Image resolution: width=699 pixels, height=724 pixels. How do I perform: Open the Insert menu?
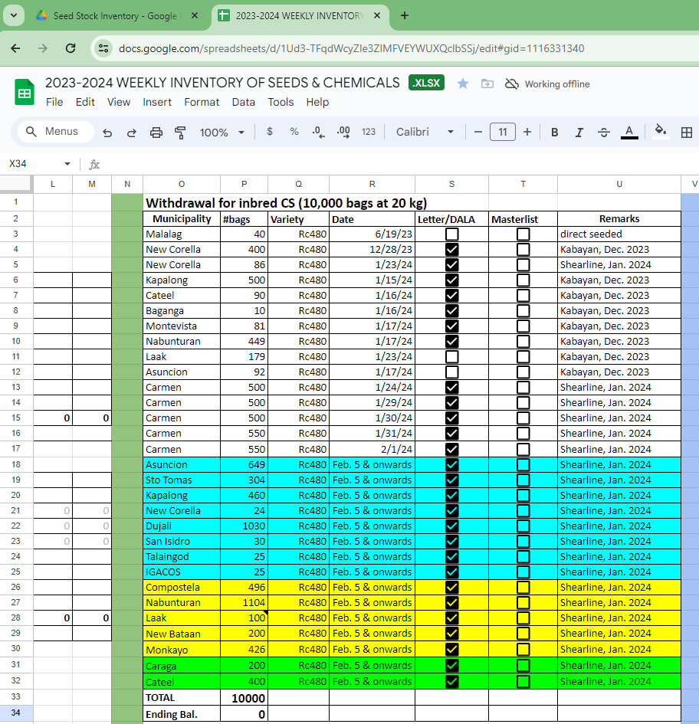[x=157, y=102]
